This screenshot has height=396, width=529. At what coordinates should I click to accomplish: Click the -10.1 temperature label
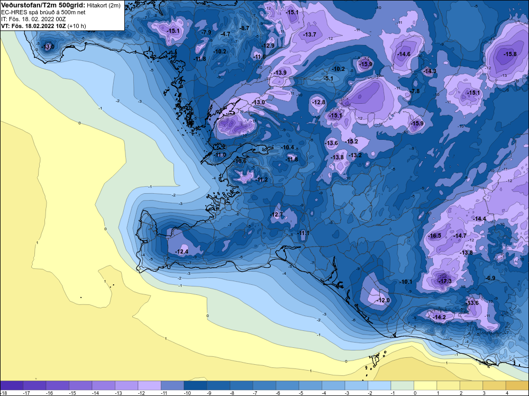[405, 282]
